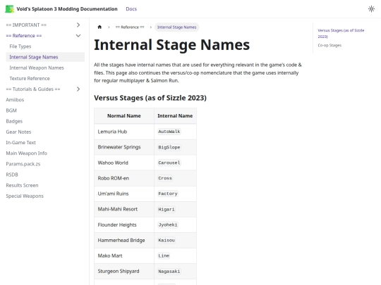
Task: Expand the == IMPORTANT == section chevron
Action: tap(78, 25)
